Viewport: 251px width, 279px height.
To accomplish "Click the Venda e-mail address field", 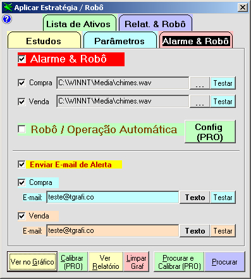I will (113, 230).
